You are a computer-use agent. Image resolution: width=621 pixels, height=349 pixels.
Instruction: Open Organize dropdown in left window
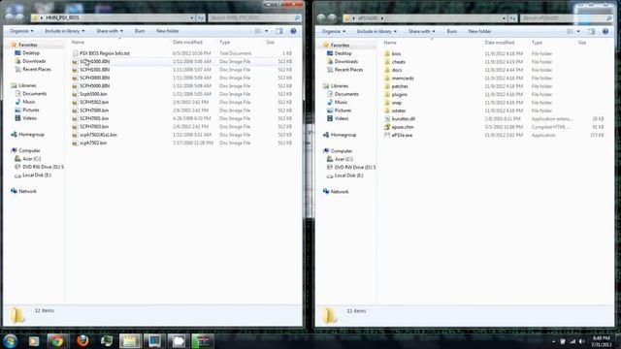pos(21,31)
